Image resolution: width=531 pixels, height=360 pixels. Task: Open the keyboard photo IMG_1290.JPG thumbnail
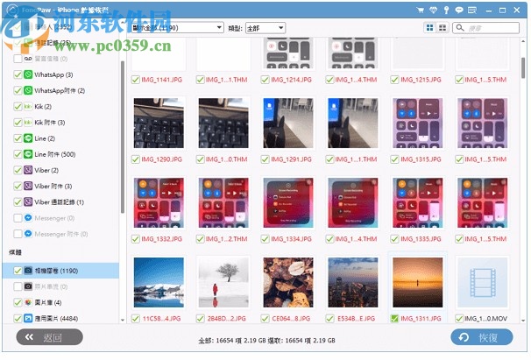[159, 124]
